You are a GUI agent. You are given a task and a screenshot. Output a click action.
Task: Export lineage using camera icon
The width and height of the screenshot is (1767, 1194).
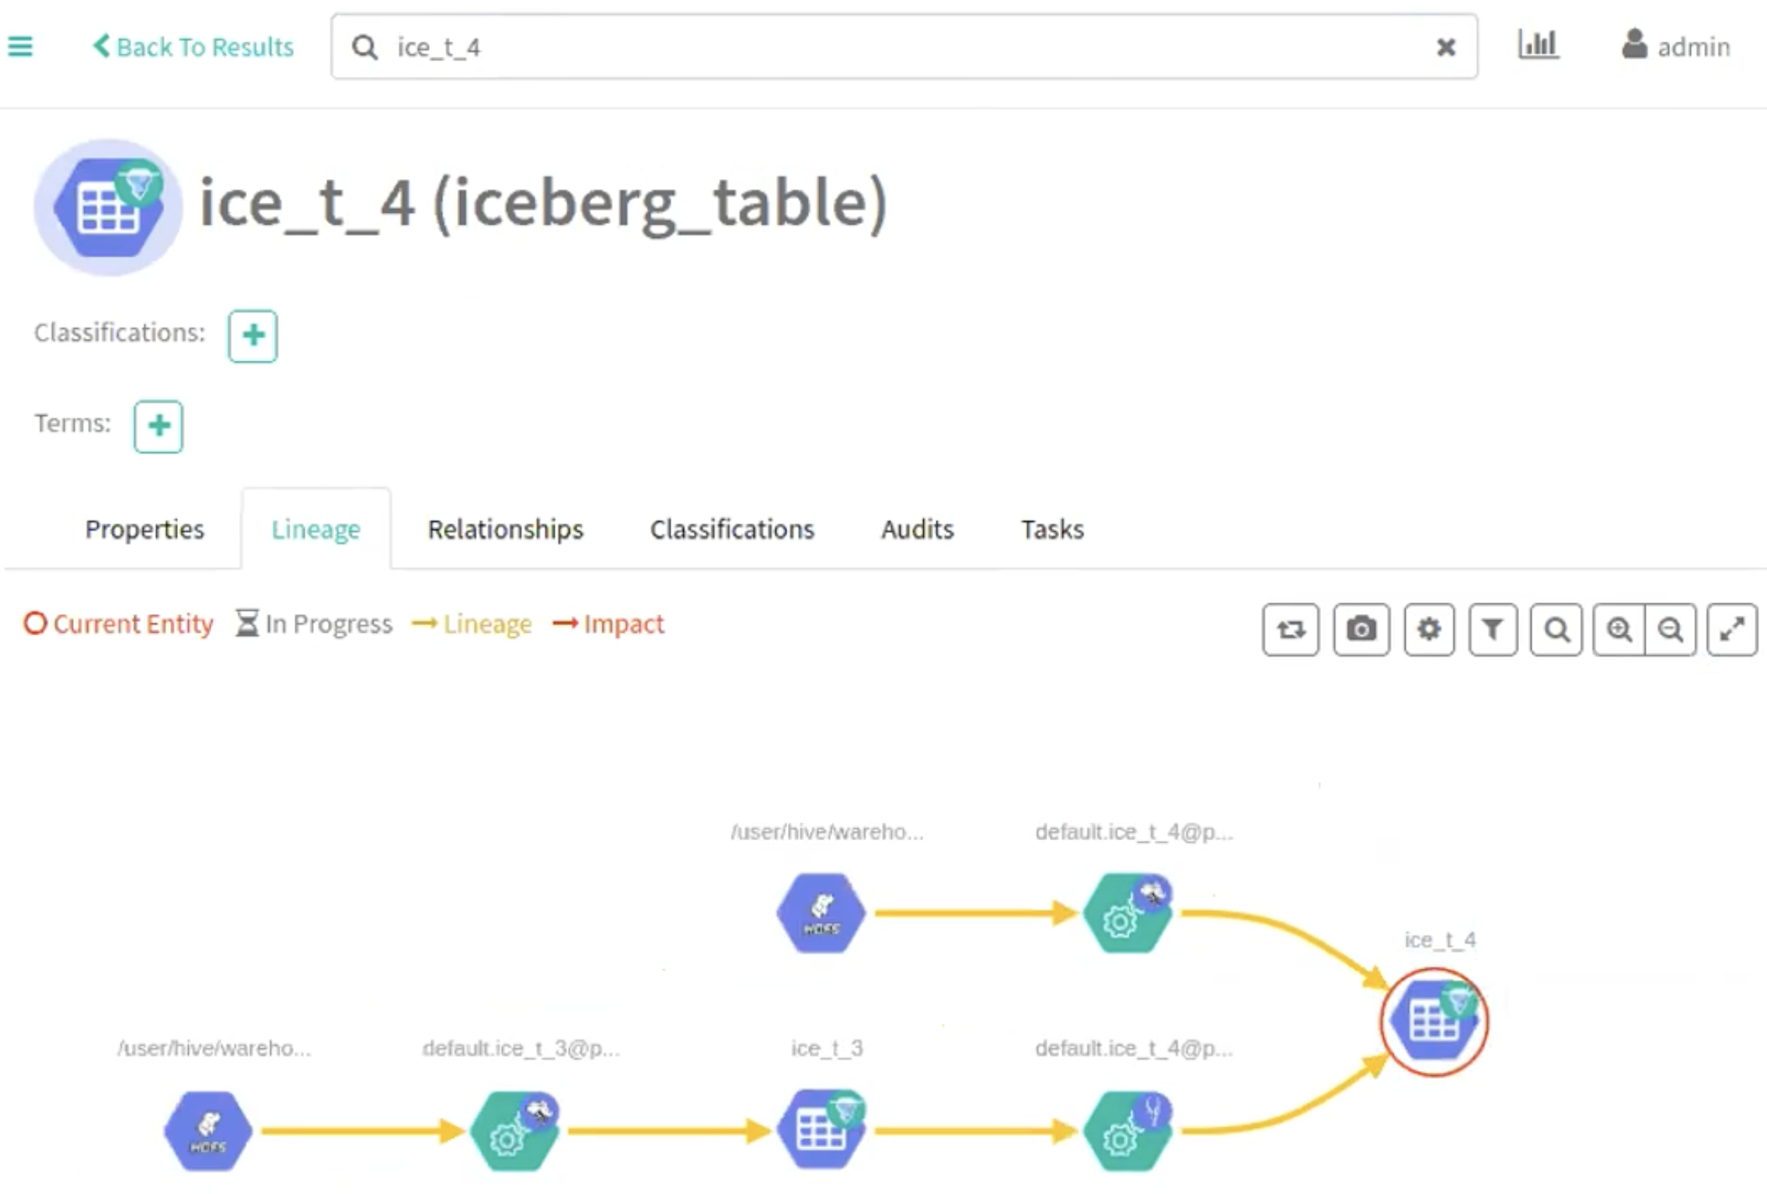coord(1361,630)
